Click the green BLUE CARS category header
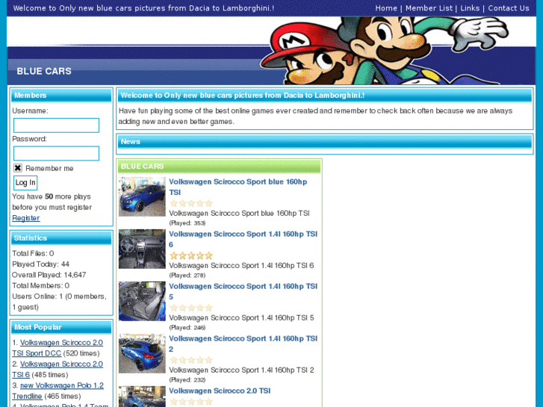Viewport: 543px width, 407px height. click(219, 167)
